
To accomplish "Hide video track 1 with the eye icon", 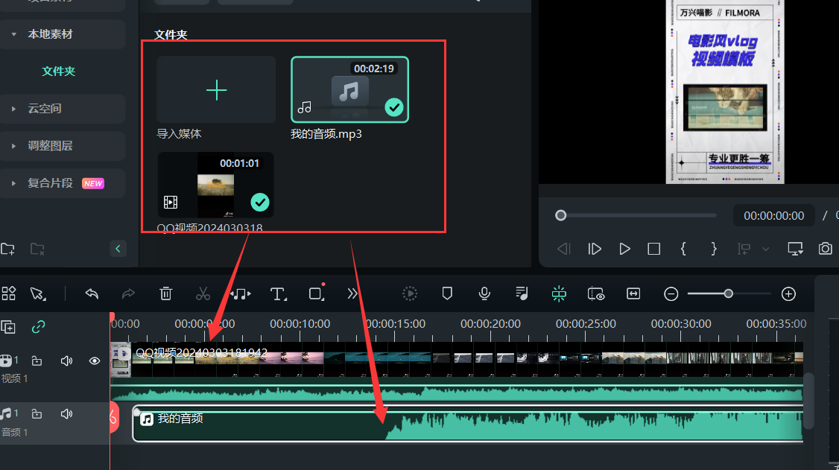I will point(95,361).
